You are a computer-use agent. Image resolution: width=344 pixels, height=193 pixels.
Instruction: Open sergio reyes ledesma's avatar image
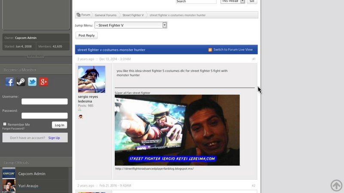(x=92, y=79)
